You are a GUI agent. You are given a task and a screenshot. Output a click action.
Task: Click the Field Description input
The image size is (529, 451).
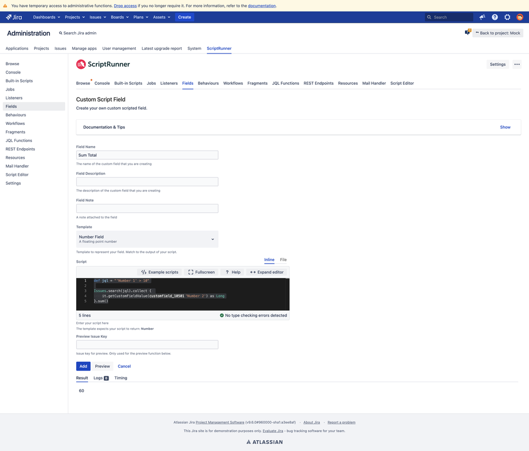pyautogui.click(x=147, y=182)
